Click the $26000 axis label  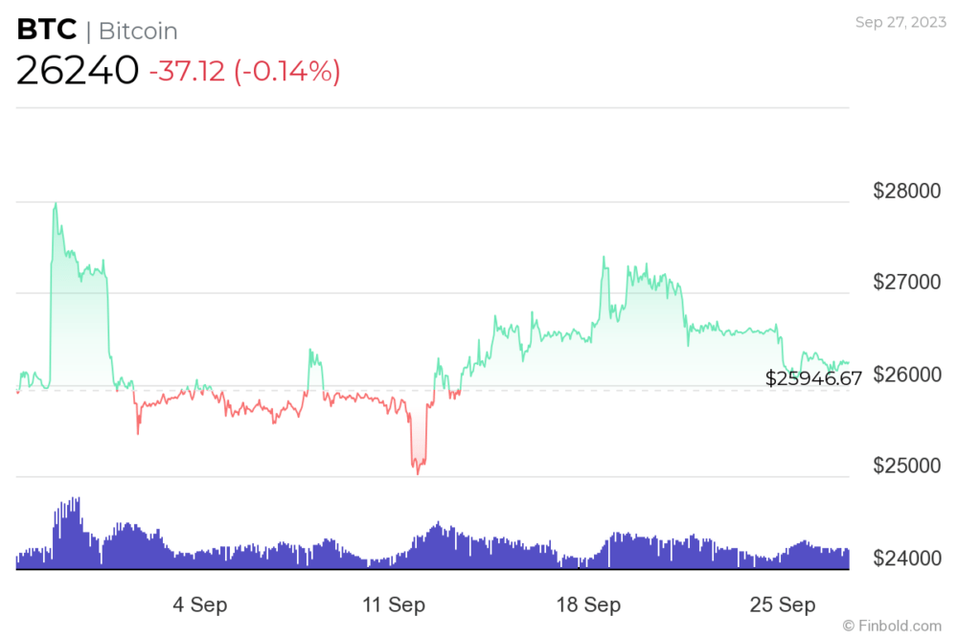tap(906, 374)
